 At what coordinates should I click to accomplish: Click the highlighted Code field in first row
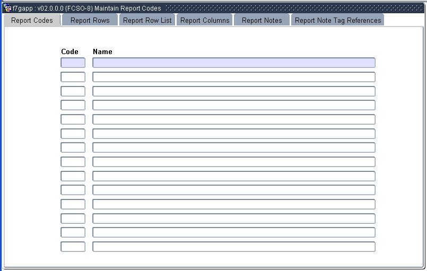click(73, 63)
